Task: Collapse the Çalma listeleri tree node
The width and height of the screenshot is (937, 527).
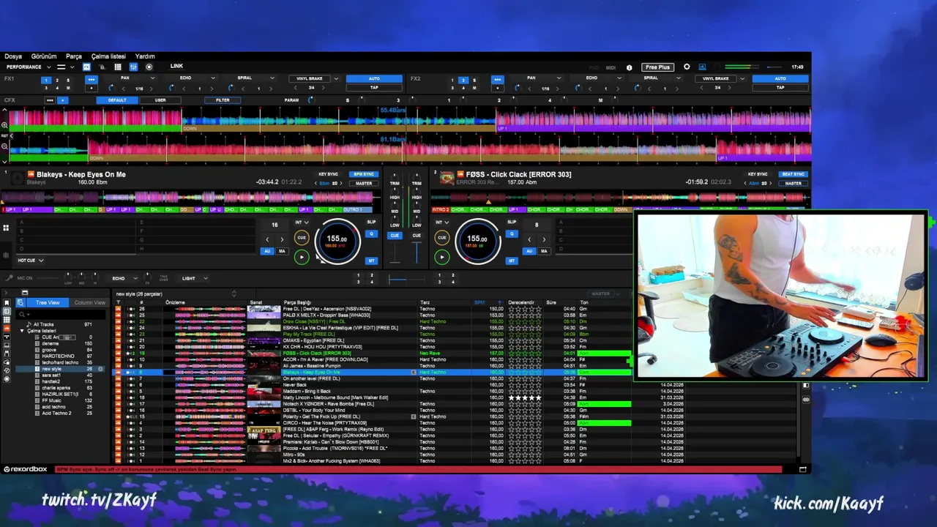Action: coord(22,331)
